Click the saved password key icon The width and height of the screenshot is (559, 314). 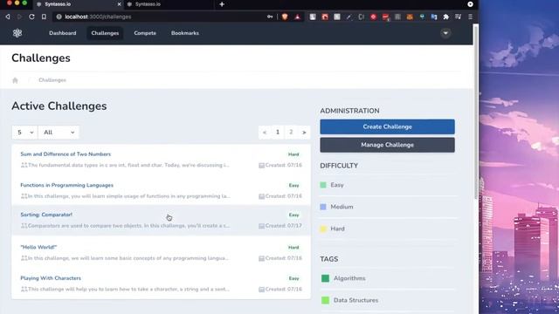pos(270,17)
